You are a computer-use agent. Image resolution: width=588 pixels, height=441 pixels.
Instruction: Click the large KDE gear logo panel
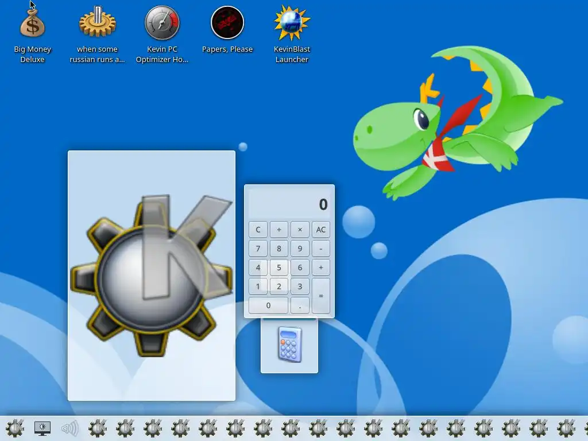point(152,276)
